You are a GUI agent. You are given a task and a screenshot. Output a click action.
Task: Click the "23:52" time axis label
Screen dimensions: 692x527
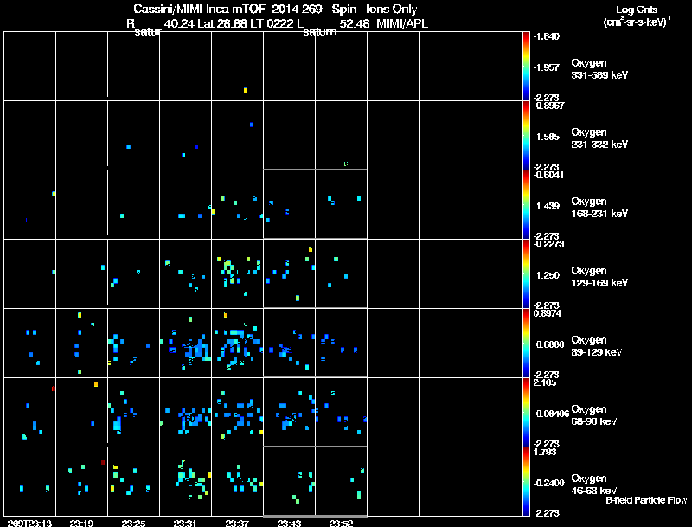tap(341, 524)
